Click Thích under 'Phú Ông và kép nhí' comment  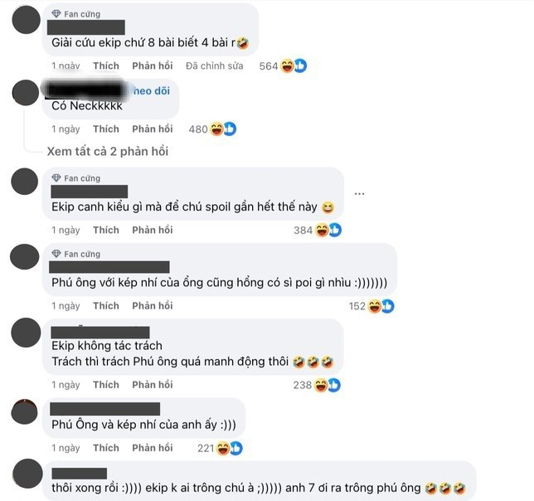(106, 448)
